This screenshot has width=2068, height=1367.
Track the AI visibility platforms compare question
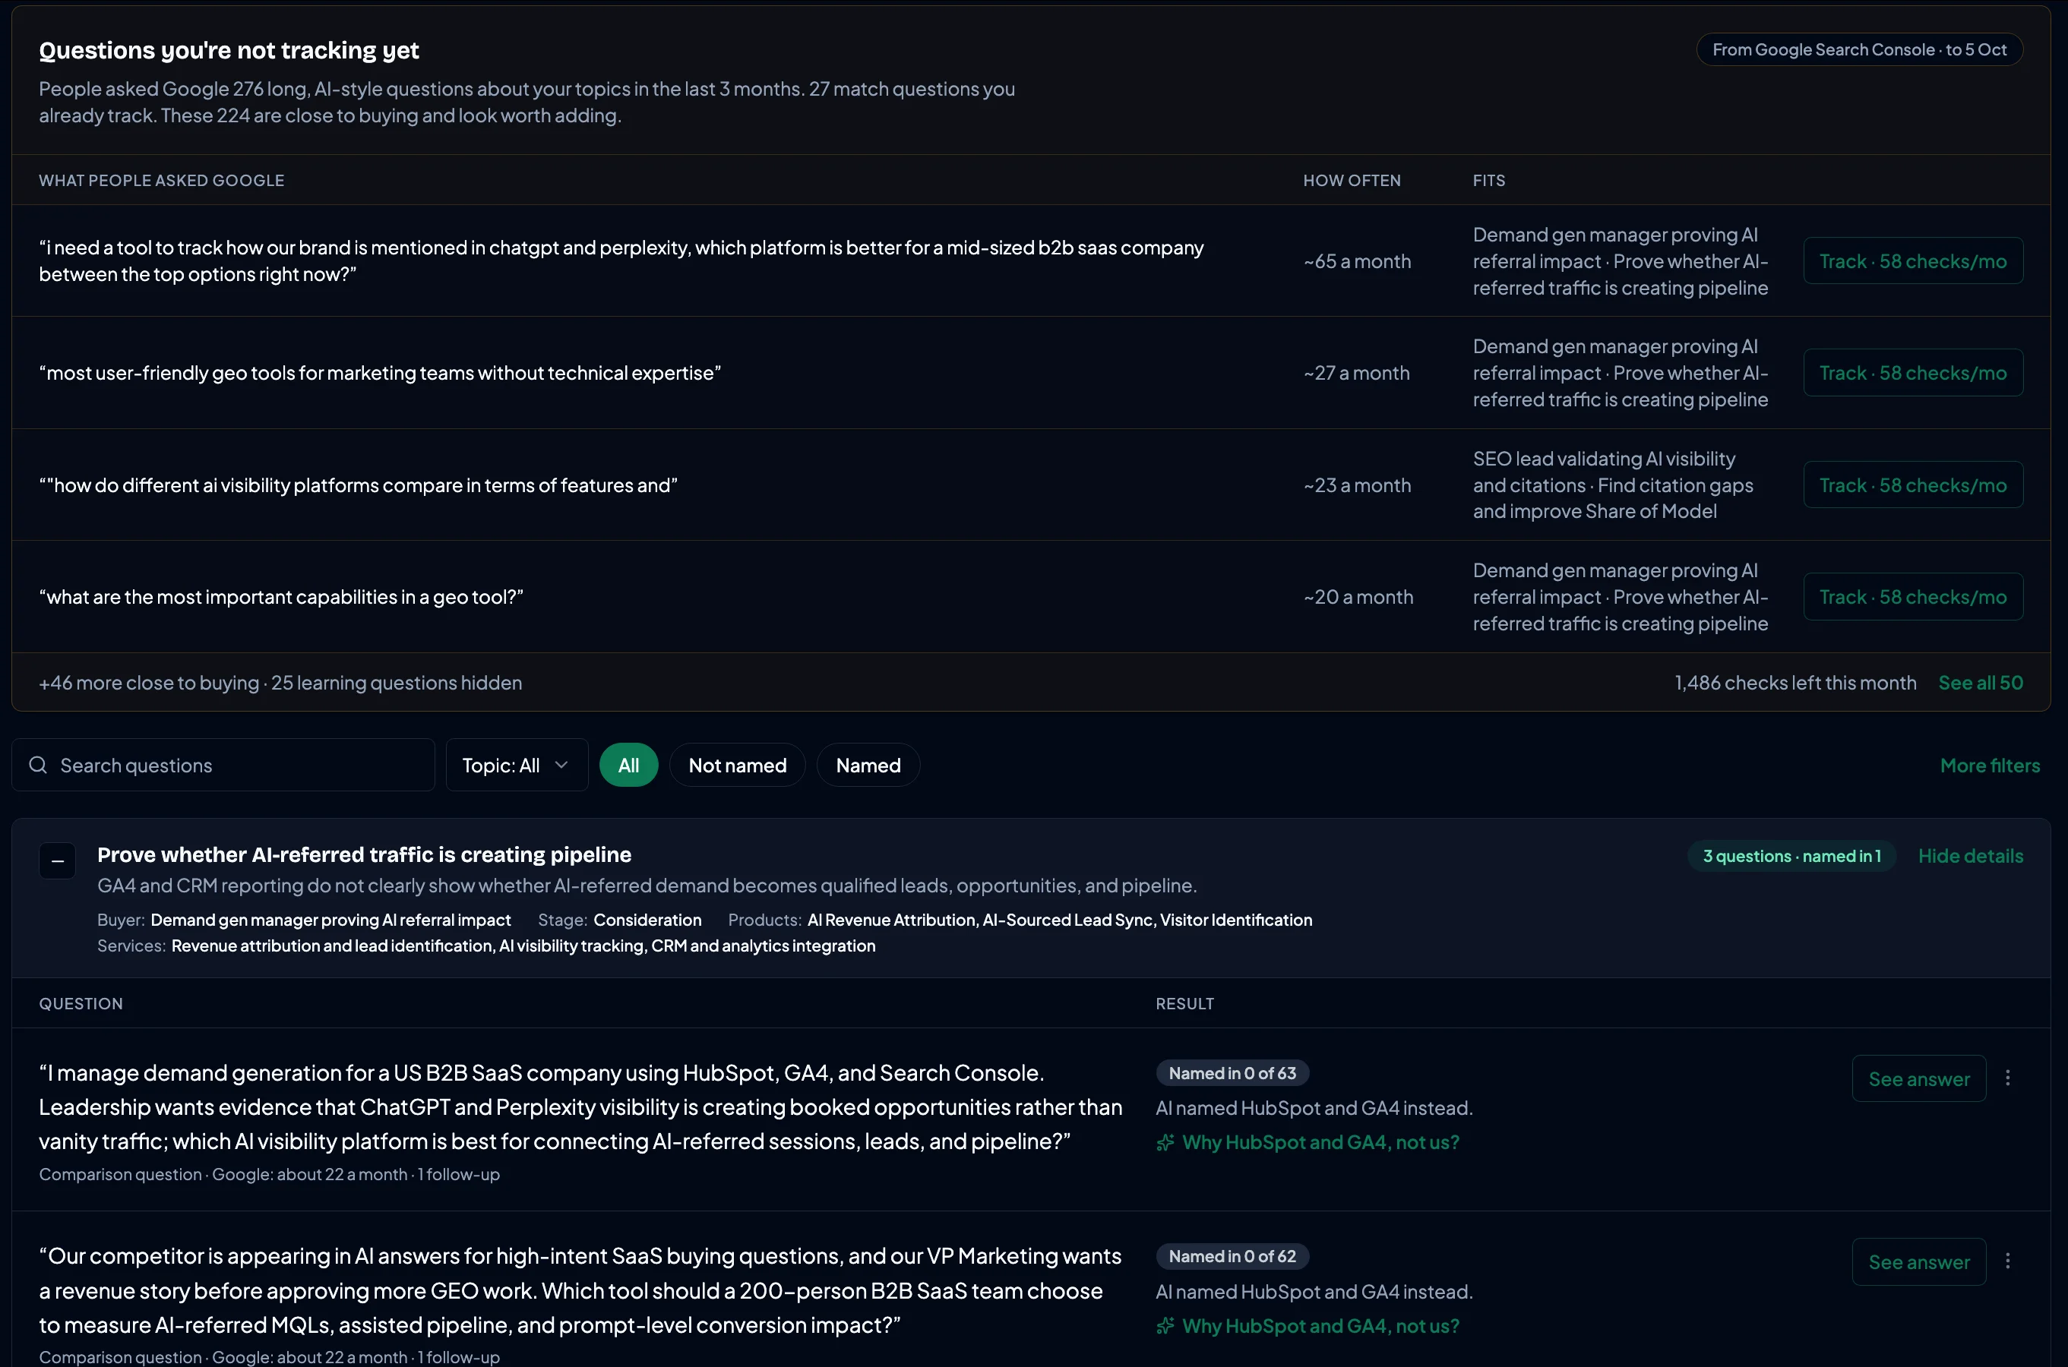(x=1913, y=485)
